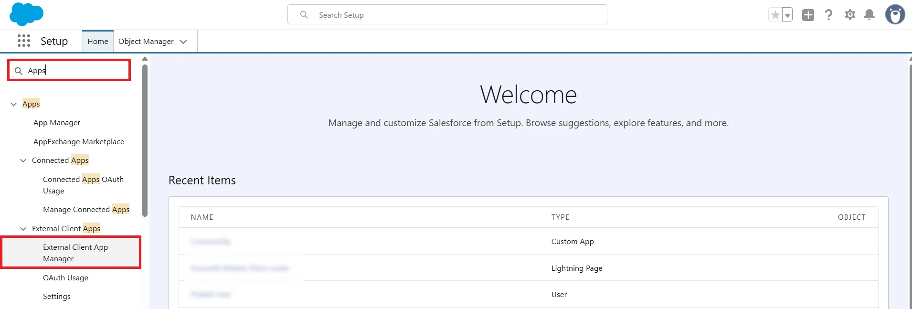Image resolution: width=912 pixels, height=309 pixels.
Task: Open App Manager in the setup tree
Action: 57,123
